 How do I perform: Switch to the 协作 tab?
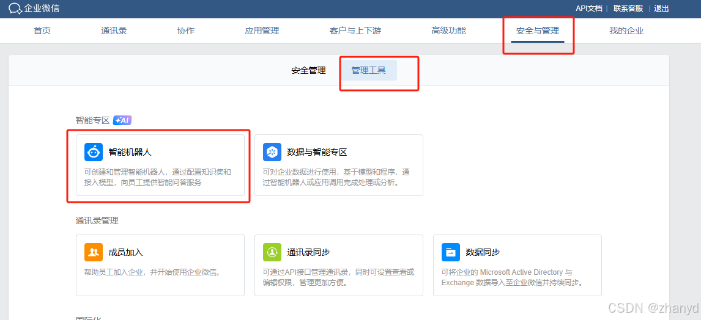tap(186, 31)
